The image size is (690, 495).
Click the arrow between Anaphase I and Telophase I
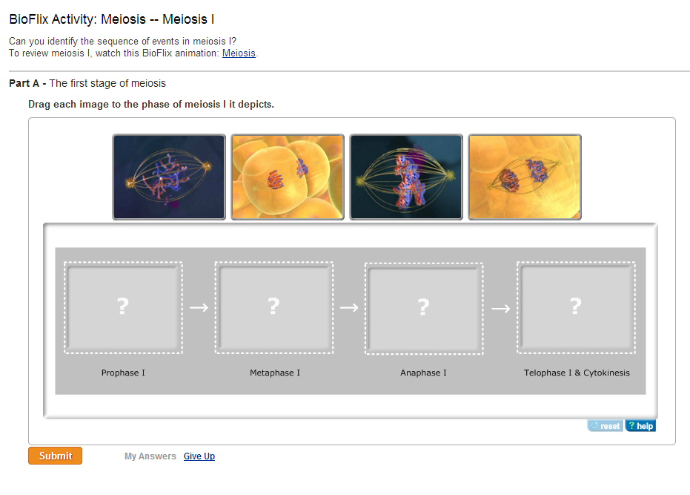(500, 308)
